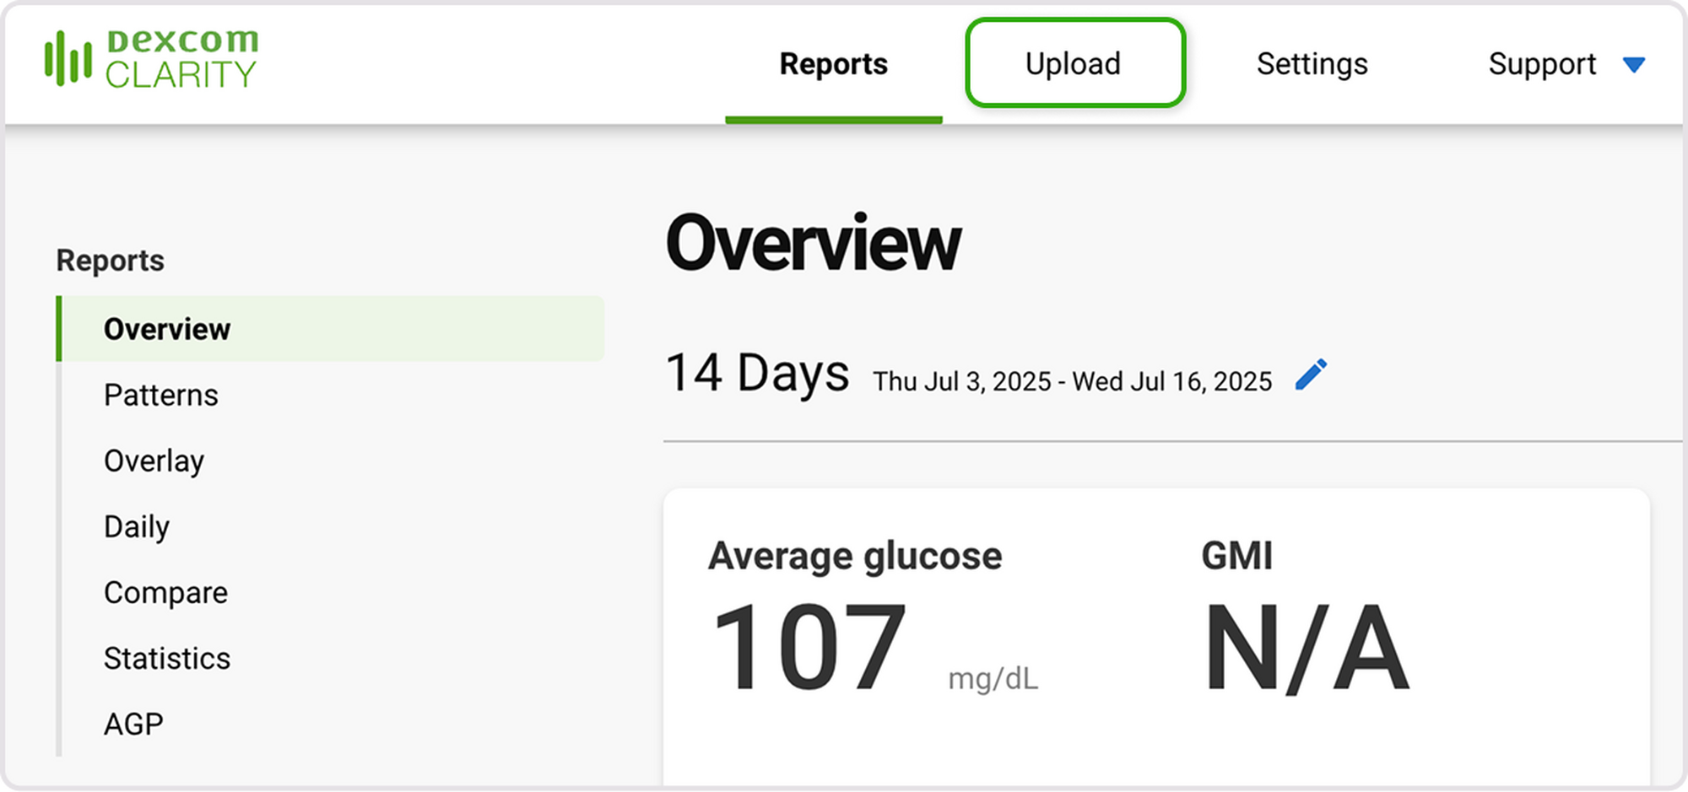This screenshot has height=792, width=1688.
Task: Expand the Support dropdown arrow
Action: pos(1634,65)
